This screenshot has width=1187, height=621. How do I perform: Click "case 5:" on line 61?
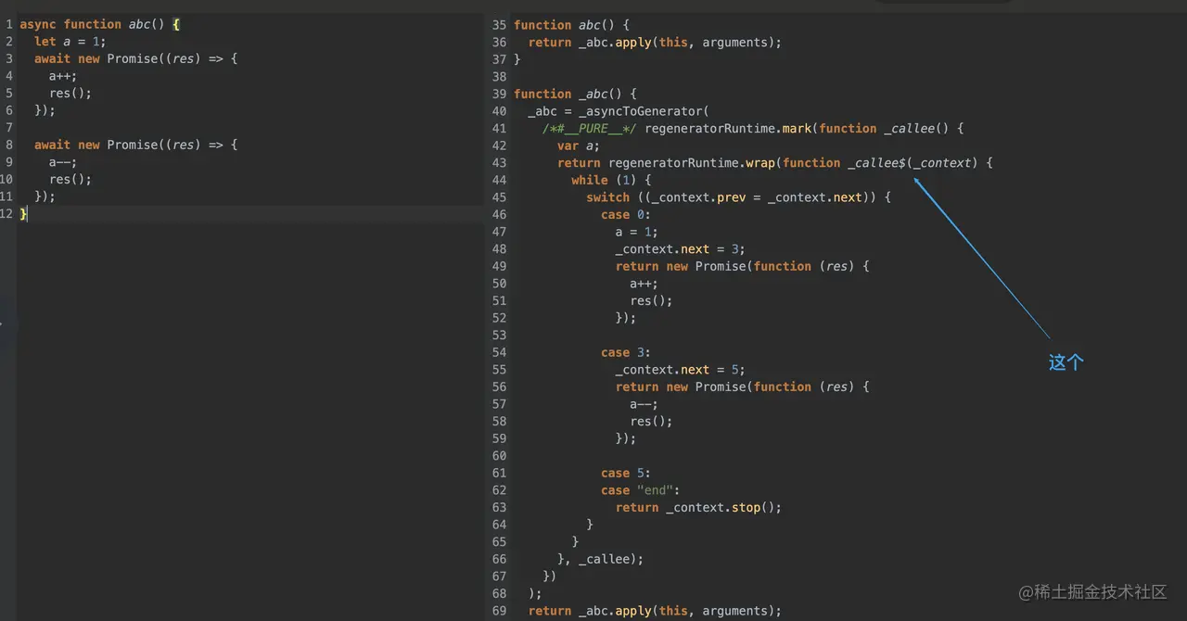[626, 473]
